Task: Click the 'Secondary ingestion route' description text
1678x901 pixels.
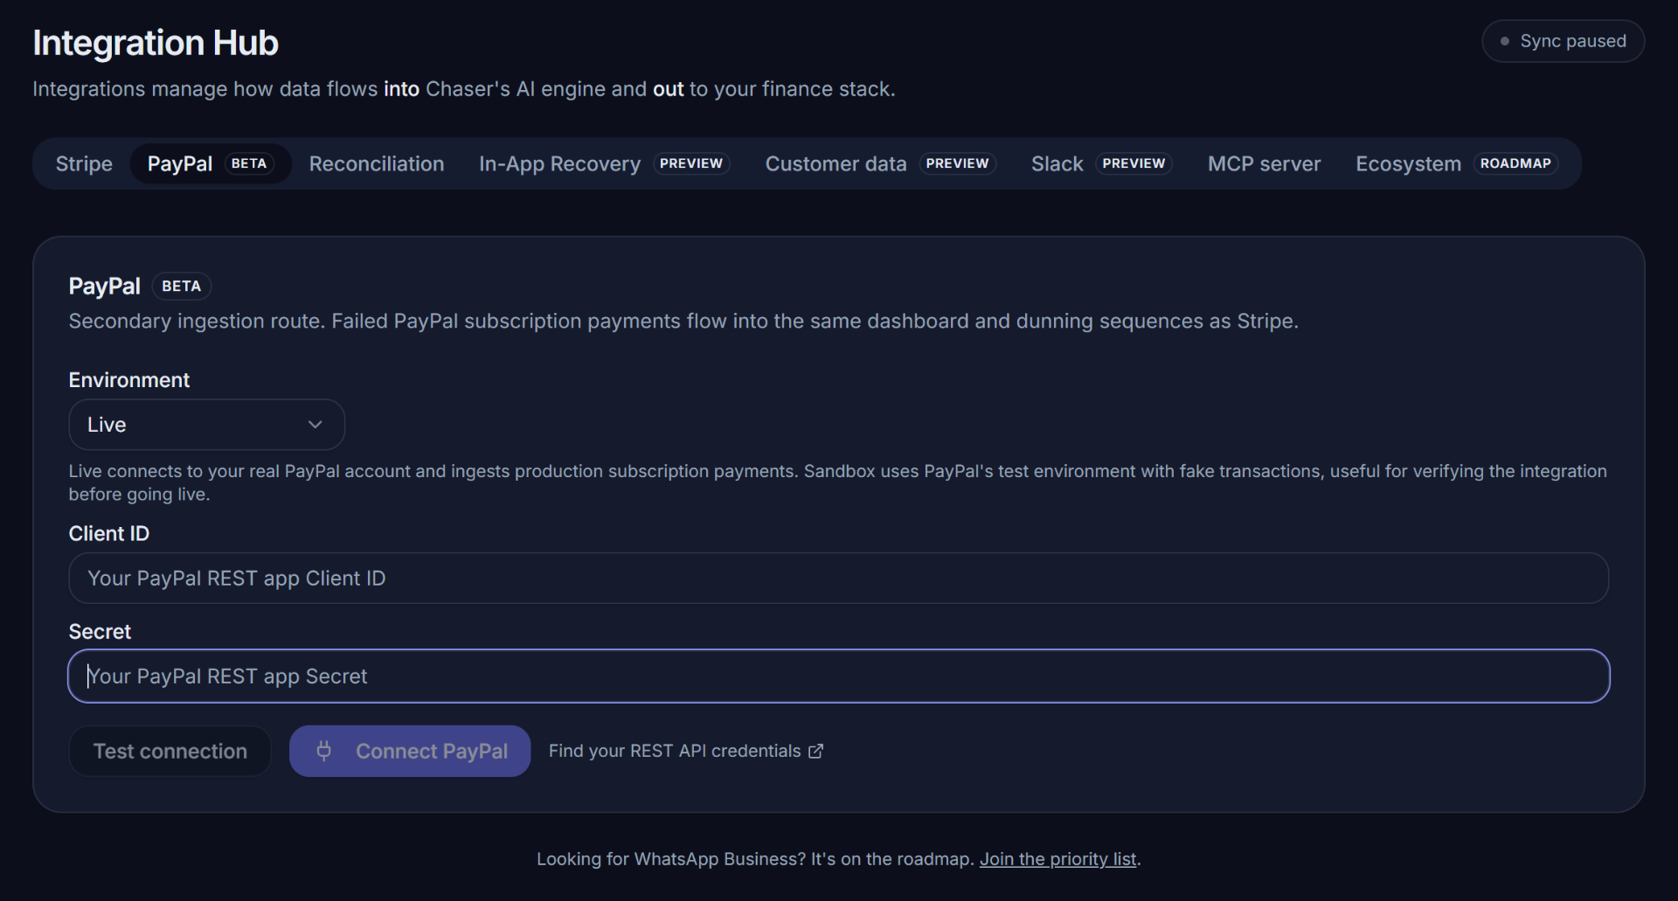Action: click(683, 321)
